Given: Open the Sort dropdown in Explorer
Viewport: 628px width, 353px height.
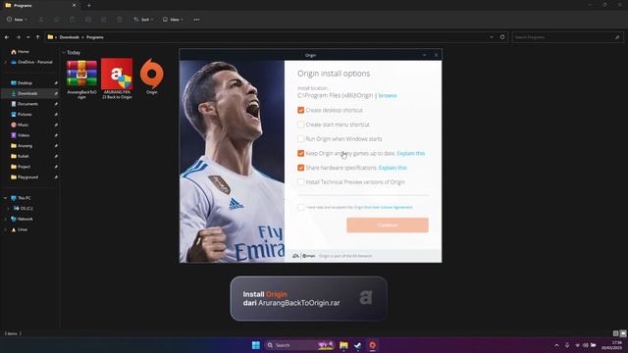Looking at the screenshot, I should (x=143, y=20).
